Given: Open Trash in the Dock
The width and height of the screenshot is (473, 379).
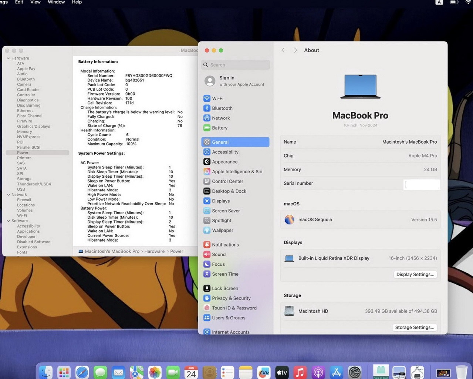Looking at the screenshot, I should 462,372.
